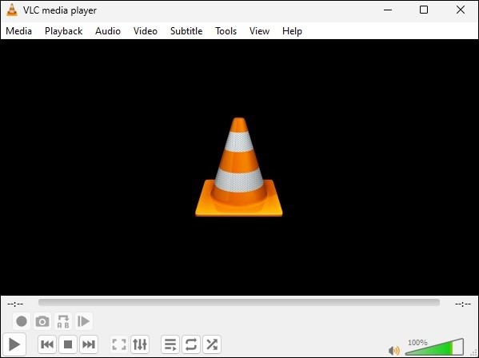The height and width of the screenshot is (358, 479).
Task: Open the Playback menu
Action: click(63, 31)
